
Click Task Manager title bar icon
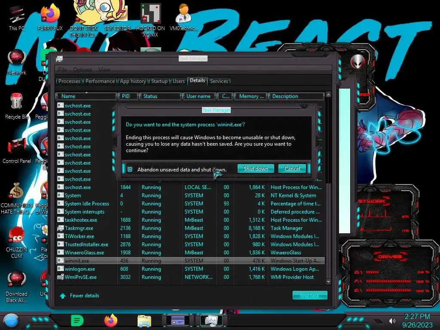click(x=59, y=58)
